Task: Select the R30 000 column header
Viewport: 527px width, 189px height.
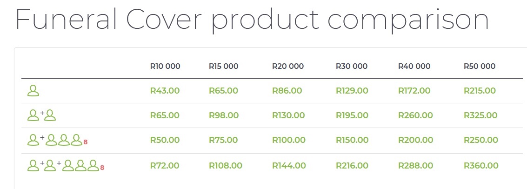Action: click(352, 66)
